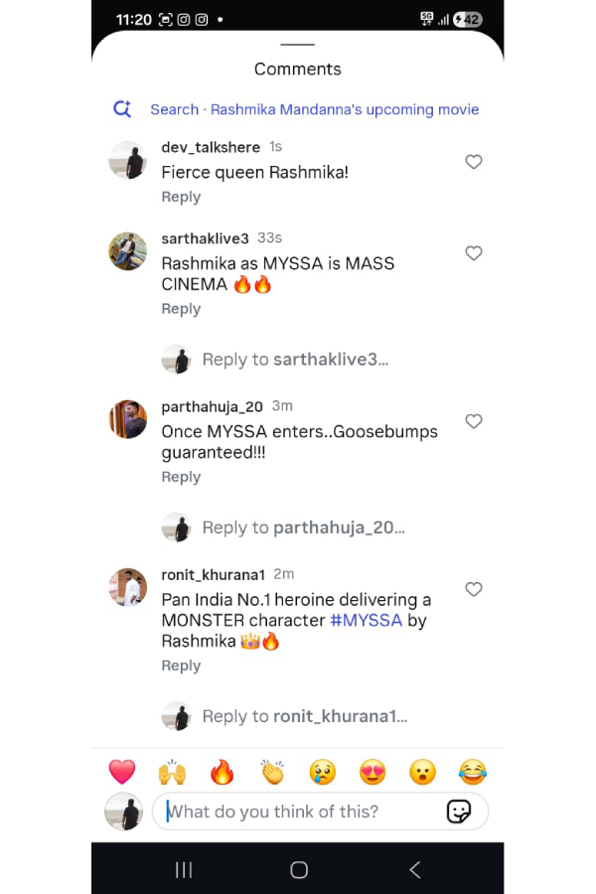Select the laughing emoji quick reaction
The width and height of the screenshot is (596, 894).
473,772
